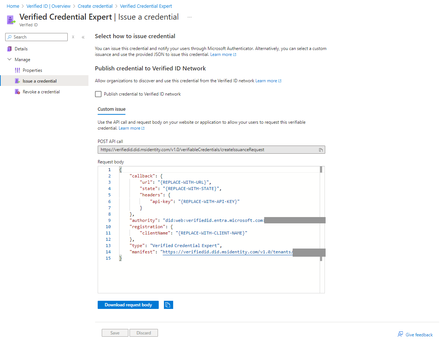Open Learn more link under Custom issue

click(131, 128)
